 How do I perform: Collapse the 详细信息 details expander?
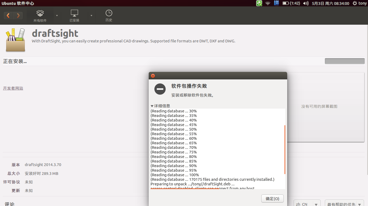tap(152, 106)
